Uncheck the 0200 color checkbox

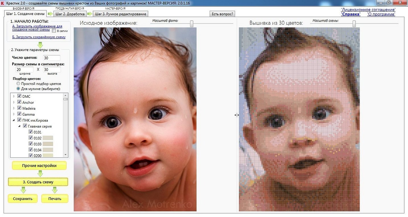31,155
